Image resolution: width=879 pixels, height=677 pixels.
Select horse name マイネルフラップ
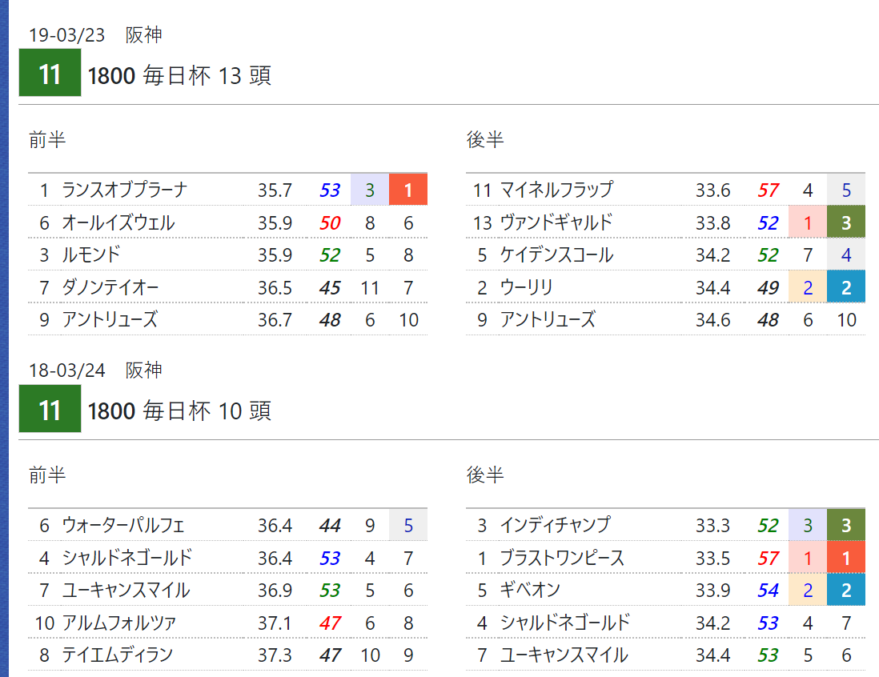[x=556, y=190]
